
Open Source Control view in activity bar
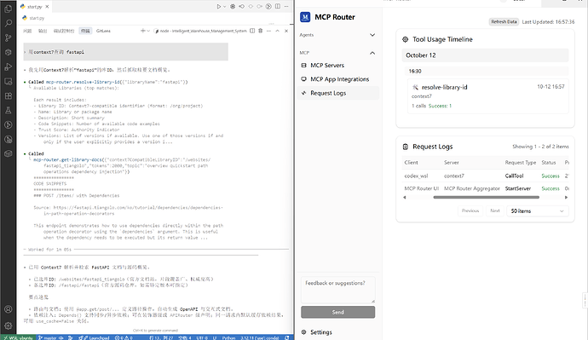tap(8, 37)
